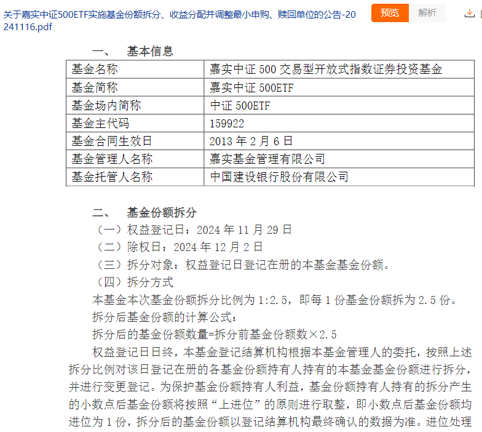This screenshot has width=482, height=432.
Task: Click formula line 拆分前基金份额数×2.5
Action: pyautogui.click(x=215, y=335)
